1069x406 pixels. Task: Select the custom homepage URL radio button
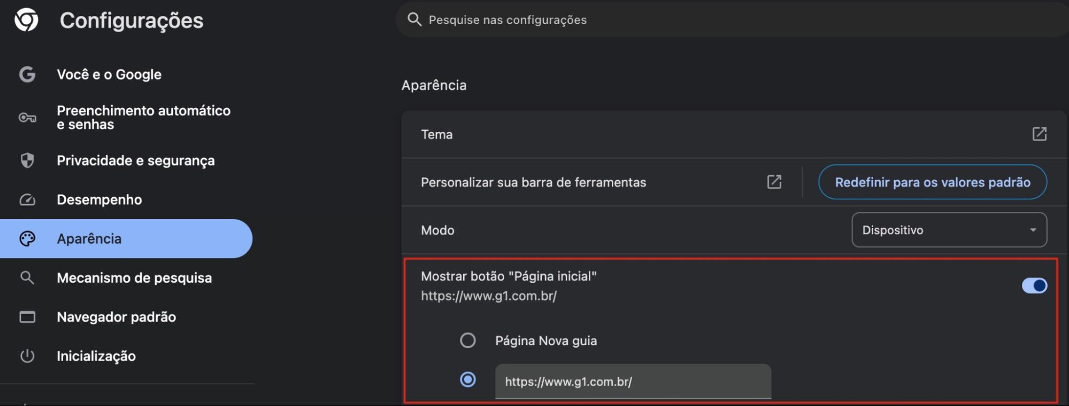[x=468, y=380]
